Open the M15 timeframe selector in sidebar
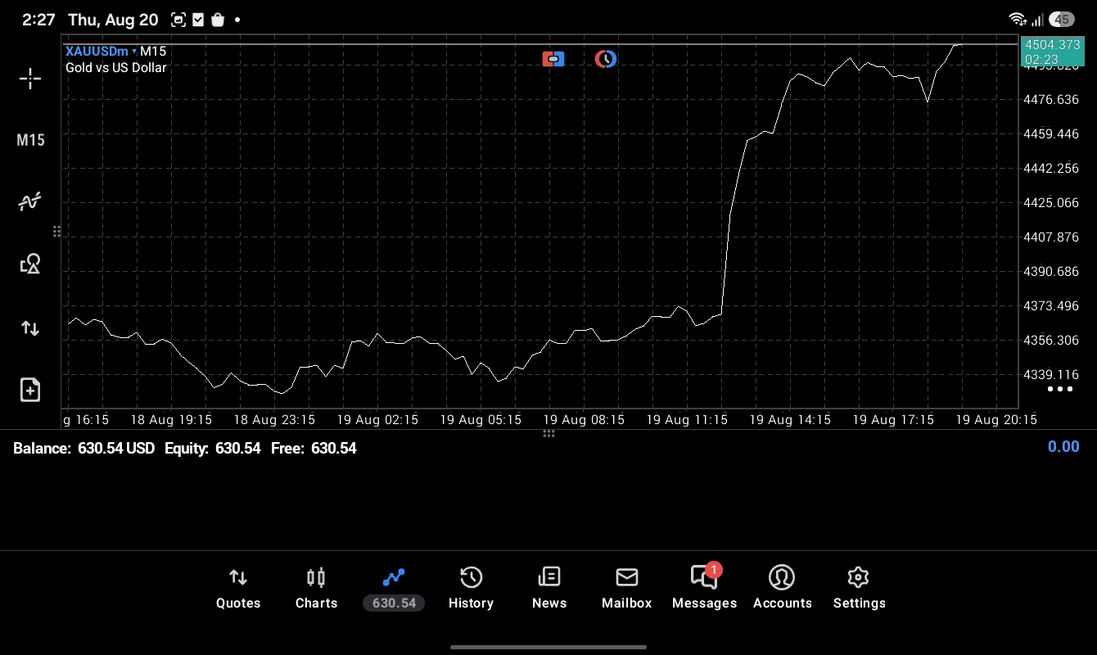Viewport: 1097px width, 655px height. click(30, 140)
